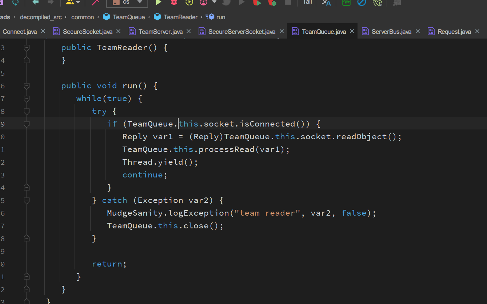Click the blue prohibited circle icon

coord(362,3)
